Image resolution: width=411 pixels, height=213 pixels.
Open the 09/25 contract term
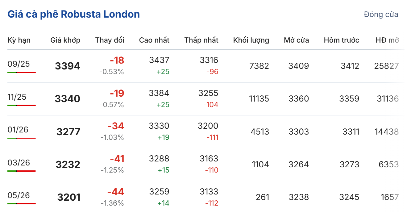19,64
